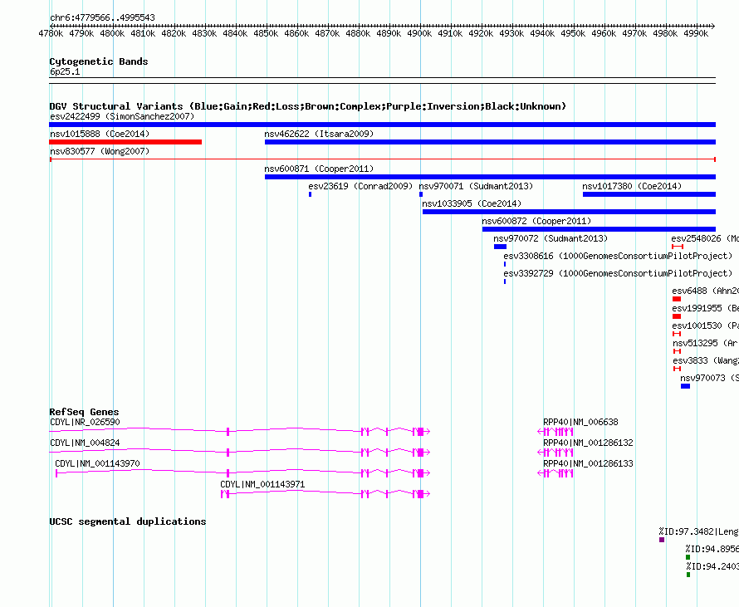Screen dimensions: 739x607
Task: Click the esv3308616 (1000GenomesConsortiumPilotProject) label
Action: point(618,256)
